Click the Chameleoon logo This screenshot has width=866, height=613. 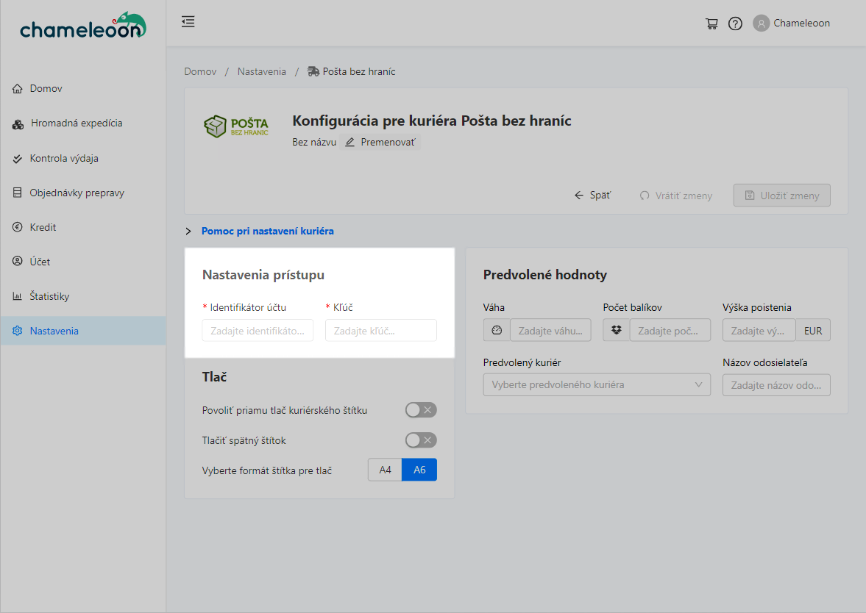click(x=83, y=26)
